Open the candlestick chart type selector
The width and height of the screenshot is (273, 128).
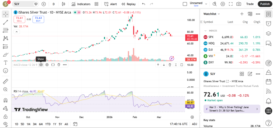(x=63, y=4)
